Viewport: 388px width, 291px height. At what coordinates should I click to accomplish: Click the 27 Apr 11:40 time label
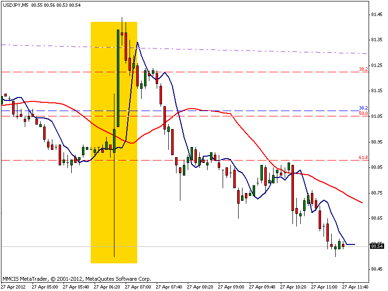[x=356, y=287]
